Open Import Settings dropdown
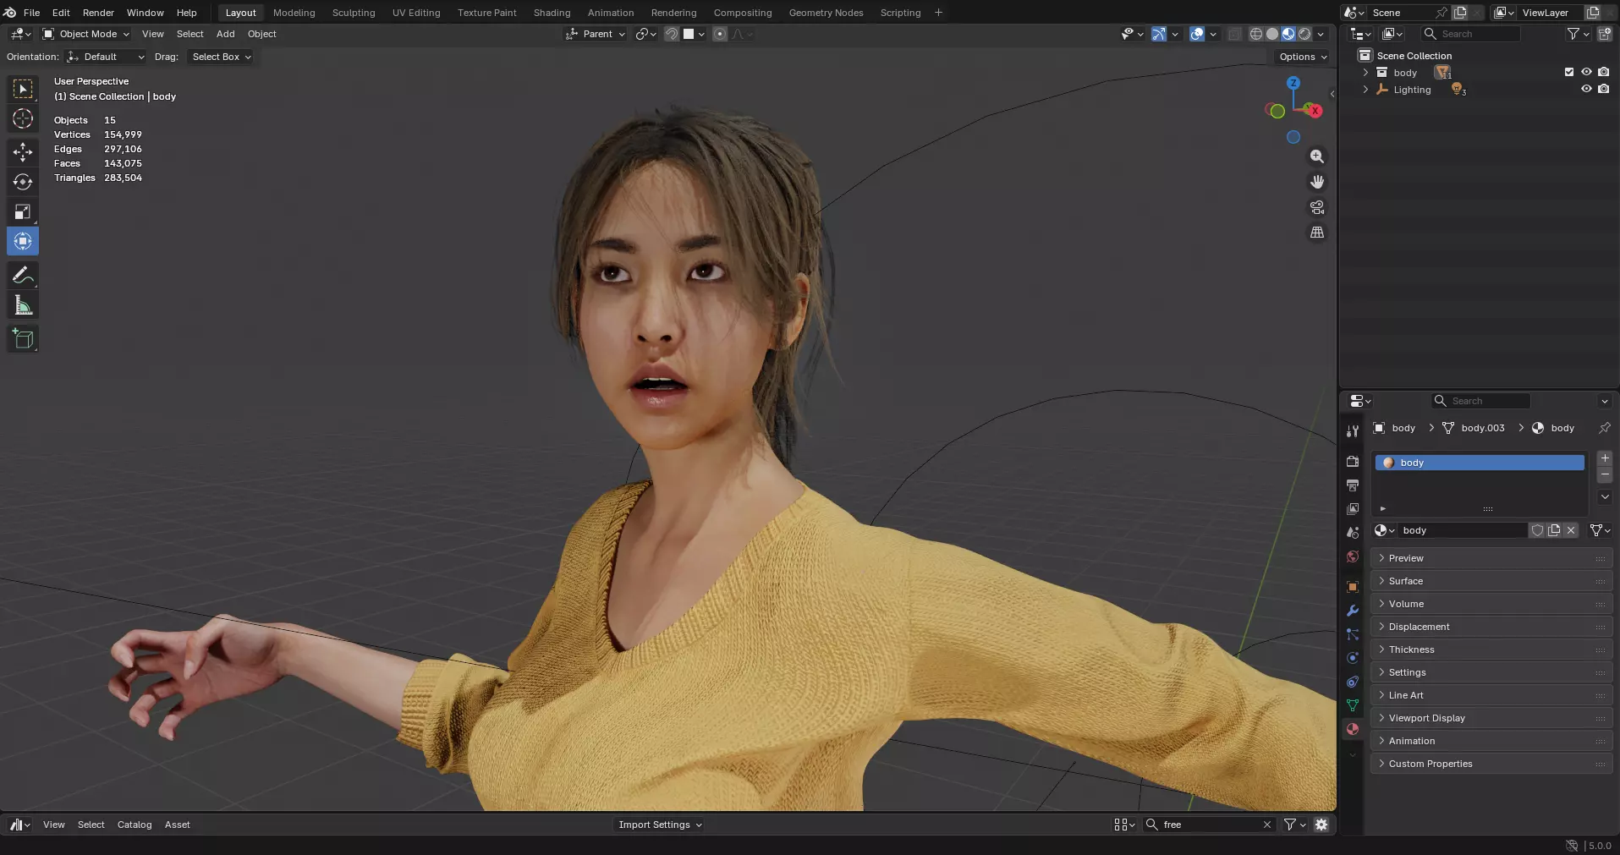 [660, 825]
